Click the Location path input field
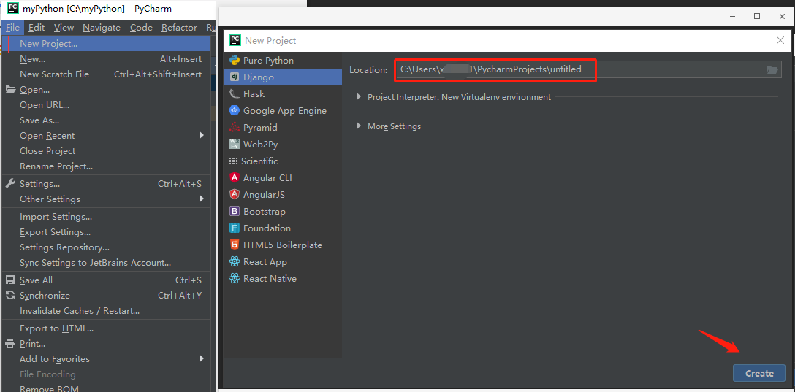Image resolution: width=795 pixels, height=392 pixels. coord(588,70)
